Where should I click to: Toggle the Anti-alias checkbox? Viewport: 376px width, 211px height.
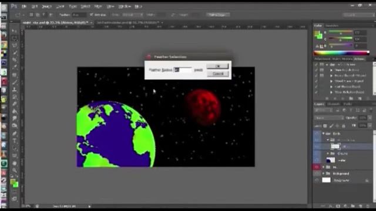pos(92,15)
